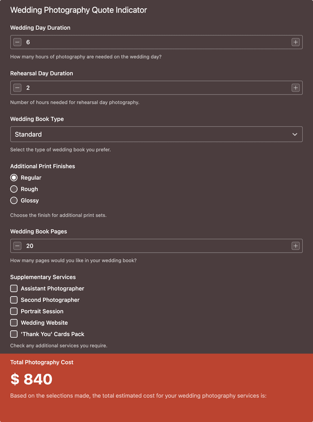Increase Wedding Day Duration with plus icon
The image size is (313, 422).
pos(295,43)
